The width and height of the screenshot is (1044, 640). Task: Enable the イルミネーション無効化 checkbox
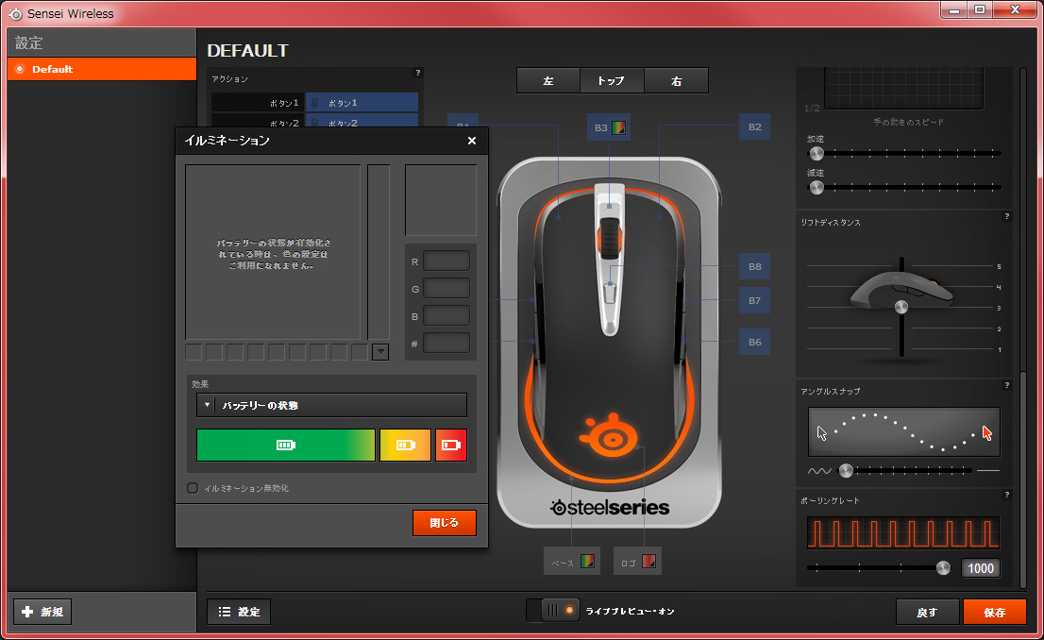(193, 488)
